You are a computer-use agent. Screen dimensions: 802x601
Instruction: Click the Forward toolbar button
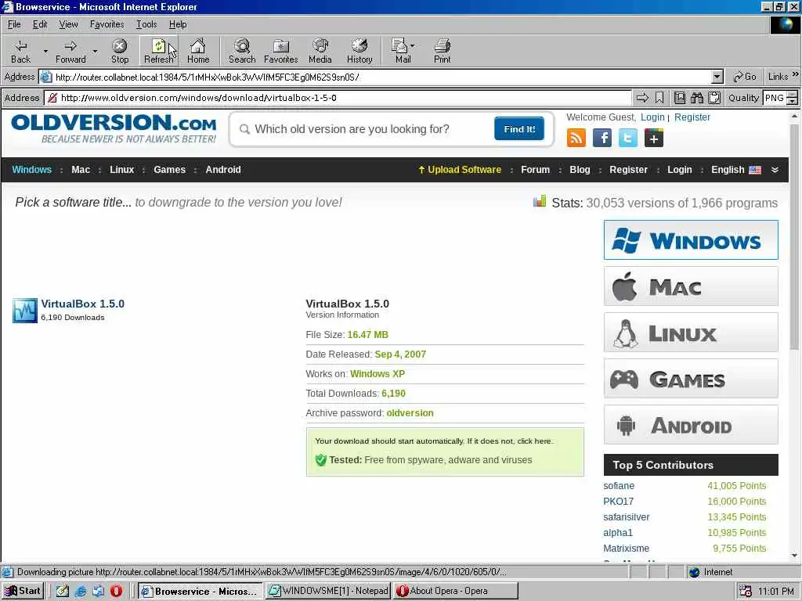[x=70, y=51]
